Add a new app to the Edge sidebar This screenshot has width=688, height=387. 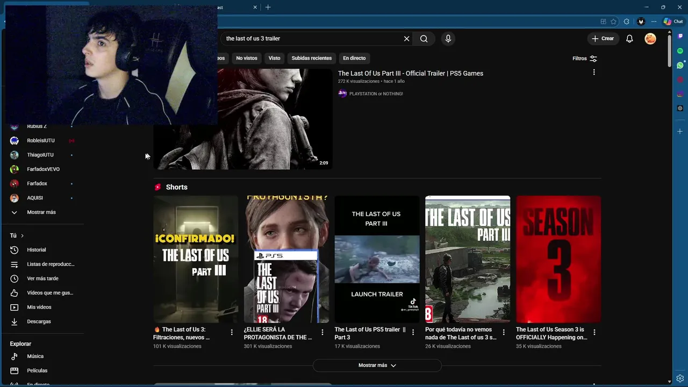coord(680,131)
